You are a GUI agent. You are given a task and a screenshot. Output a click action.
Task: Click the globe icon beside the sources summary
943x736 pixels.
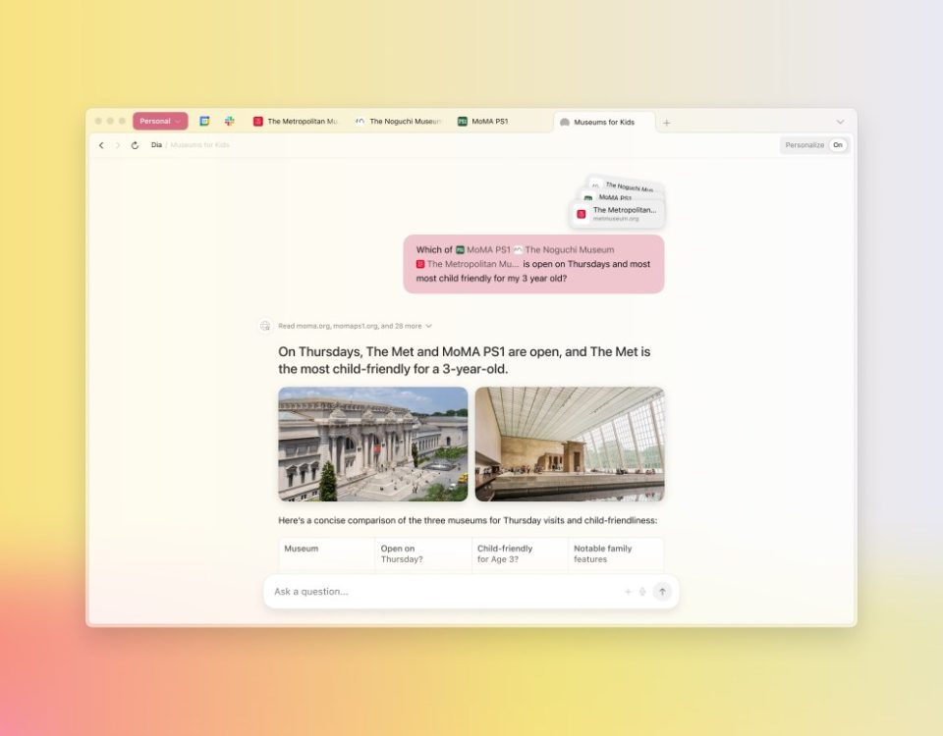(265, 325)
